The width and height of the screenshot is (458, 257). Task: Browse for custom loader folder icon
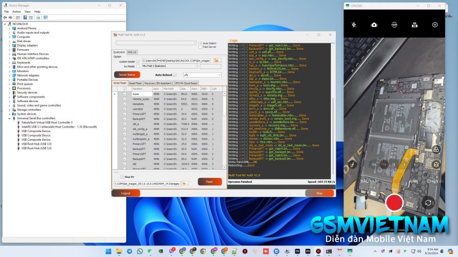pos(217,60)
